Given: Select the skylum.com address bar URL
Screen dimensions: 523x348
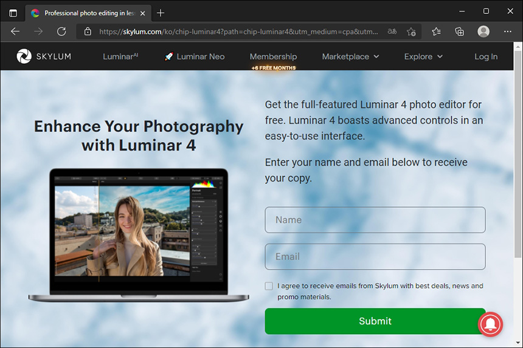Looking at the screenshot, I should (238, 32).
